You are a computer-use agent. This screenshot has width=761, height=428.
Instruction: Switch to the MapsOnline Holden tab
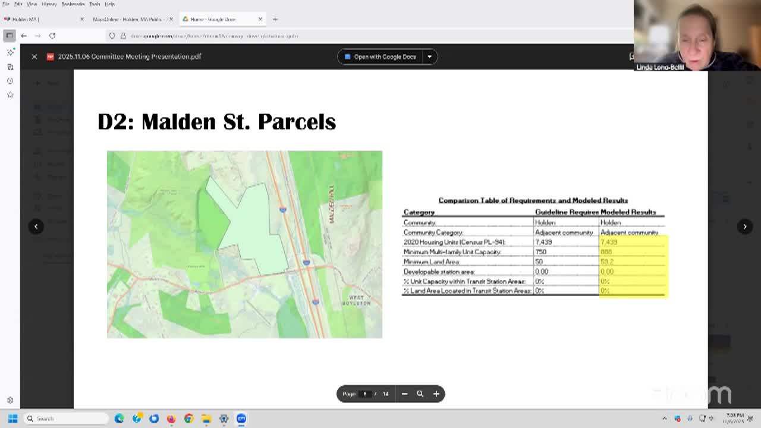(x=127, y=19)
